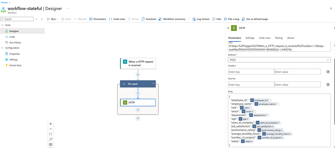Image resolution: width=335 pixels, height=148 pixels.
Task: Click the Headers value field
Action: pyautogui.click(x=297, y=72)
